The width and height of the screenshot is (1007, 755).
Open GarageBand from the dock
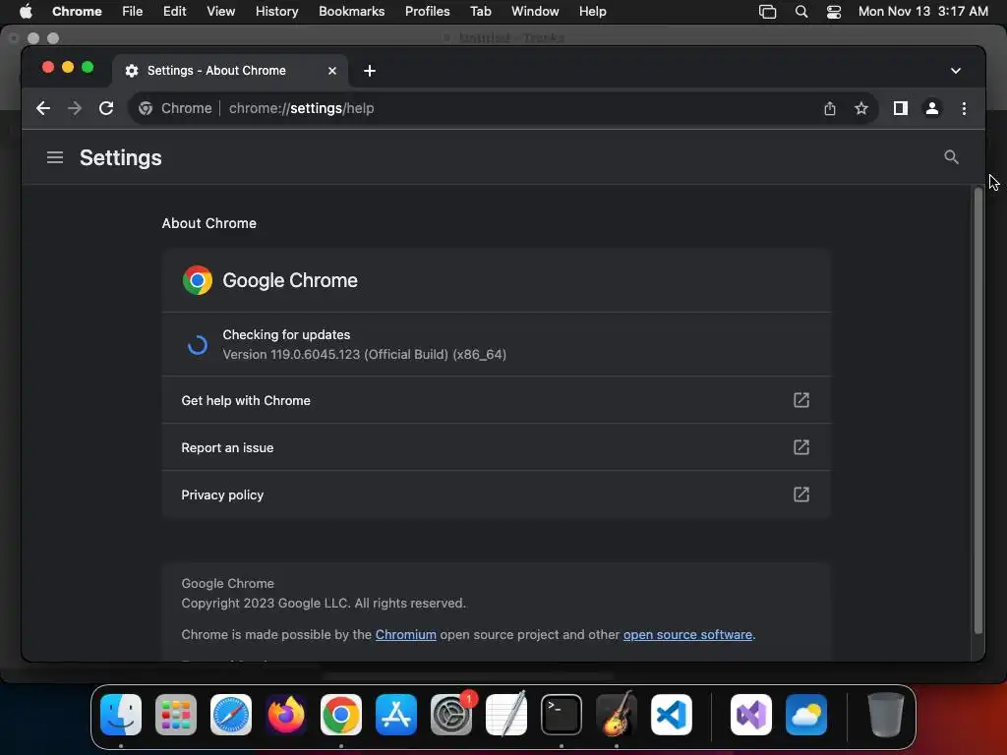617,715
